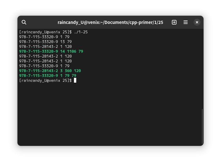Image resolution: width=221 pixels, height=165 pixels.
Task: Open terminal search with the magnifier icon
Action: click(x=24, y=22)
